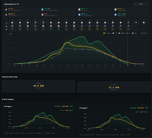Image resolution: width=152 pixels, height=138 pixels.
Task: Click second-row weather icon for hour 13
Action: (74, 26)
